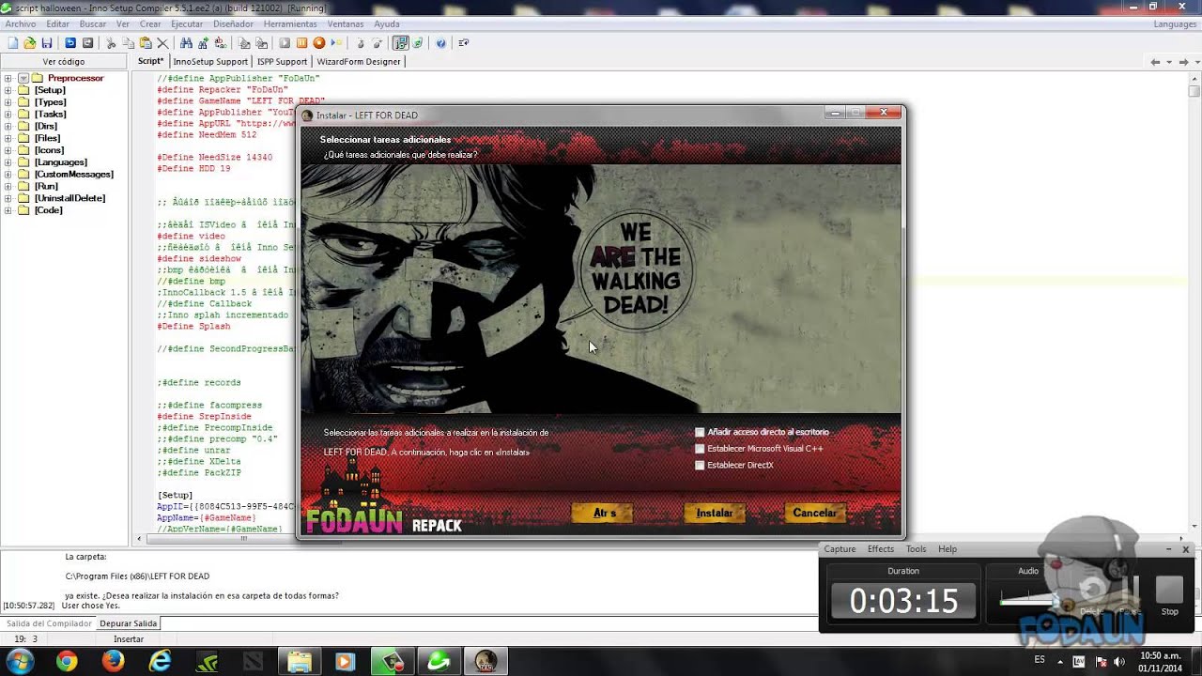Expand the [UninstallDelete] tree section
This screenshot has height=676, width=1202.
(x=8, y=198)
